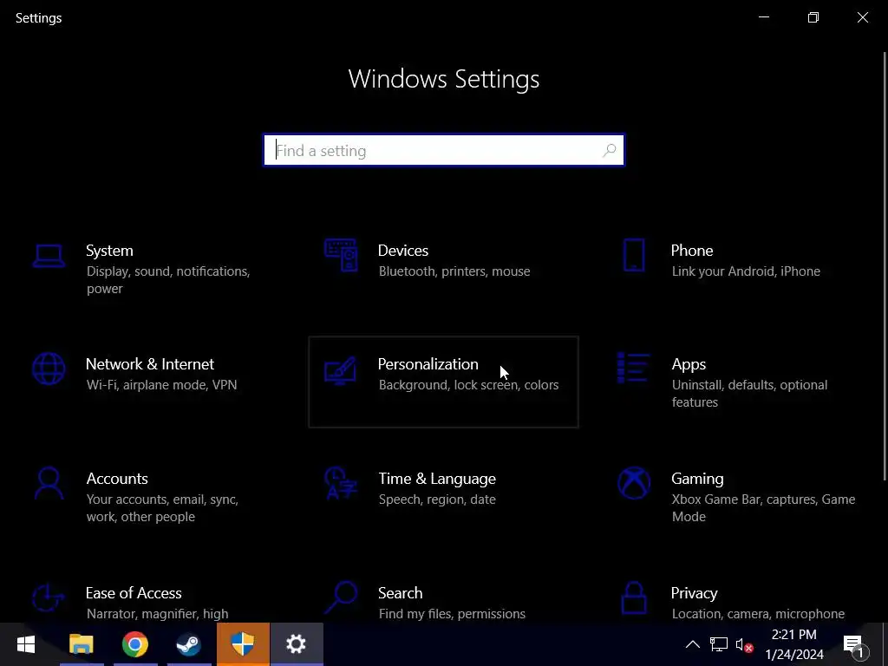Open the System laptop icon
888x666 pixels.
(49, 256)
